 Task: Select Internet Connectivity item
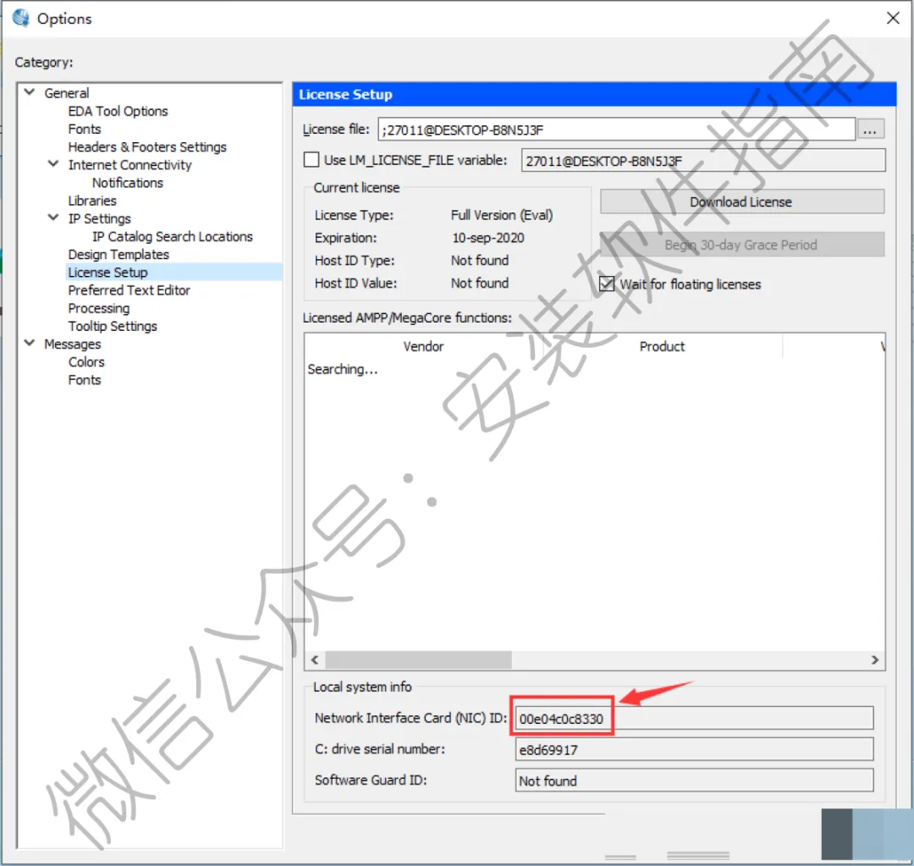pos(129,165)
